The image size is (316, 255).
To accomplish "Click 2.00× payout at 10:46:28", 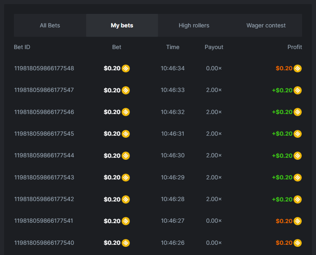I will [214, 199].
